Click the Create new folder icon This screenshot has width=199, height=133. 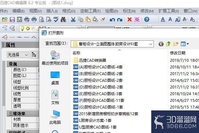176,44
